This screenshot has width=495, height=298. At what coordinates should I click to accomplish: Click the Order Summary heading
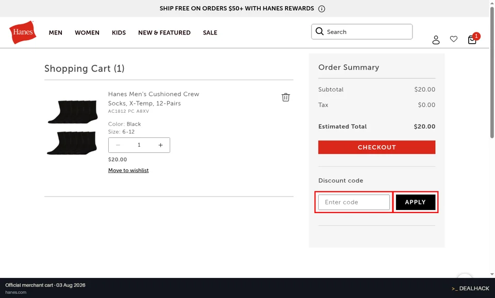[349, 67]
